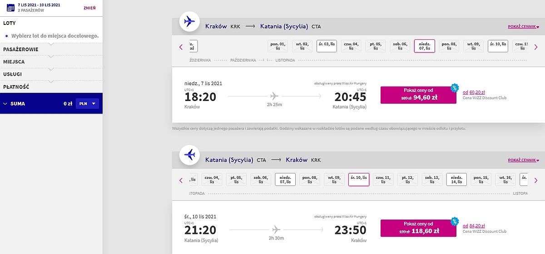Image resolution: width=545 pixels, height=254 pixels.
Task: Click the calendar icon beside travel dates
Action: (10, 7)
